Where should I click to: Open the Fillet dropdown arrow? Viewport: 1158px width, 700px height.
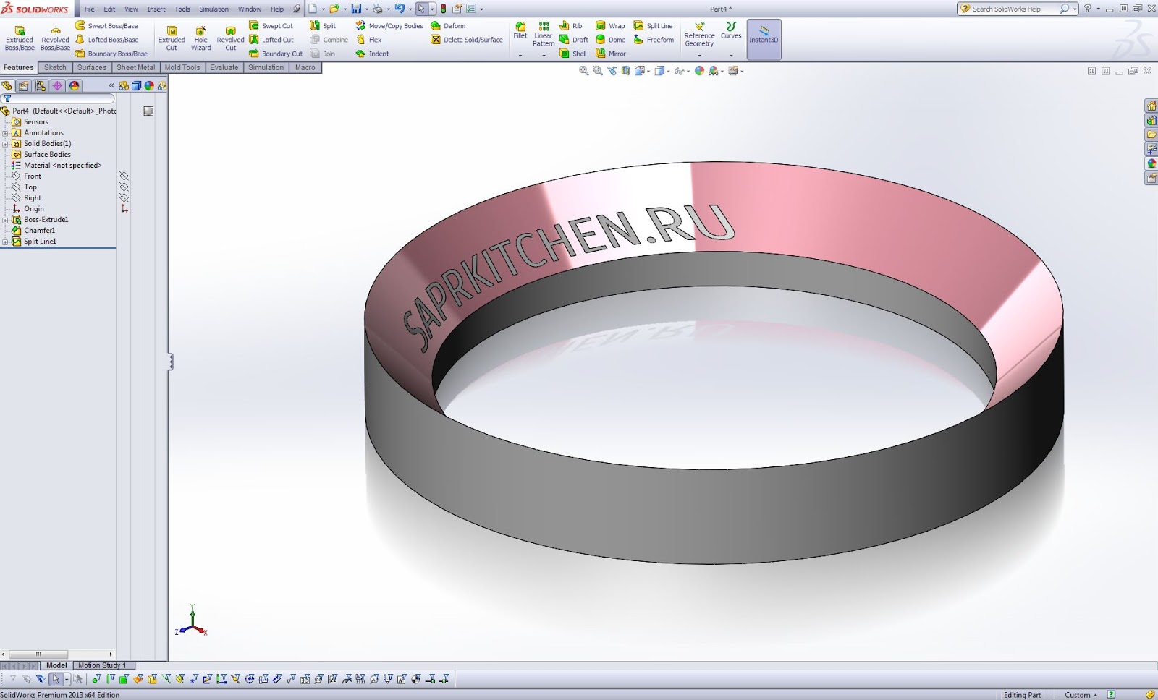[520, 55]
